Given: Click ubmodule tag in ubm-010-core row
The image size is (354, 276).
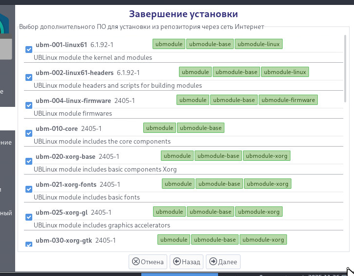Looking at the screenshot, I should 159,128.
